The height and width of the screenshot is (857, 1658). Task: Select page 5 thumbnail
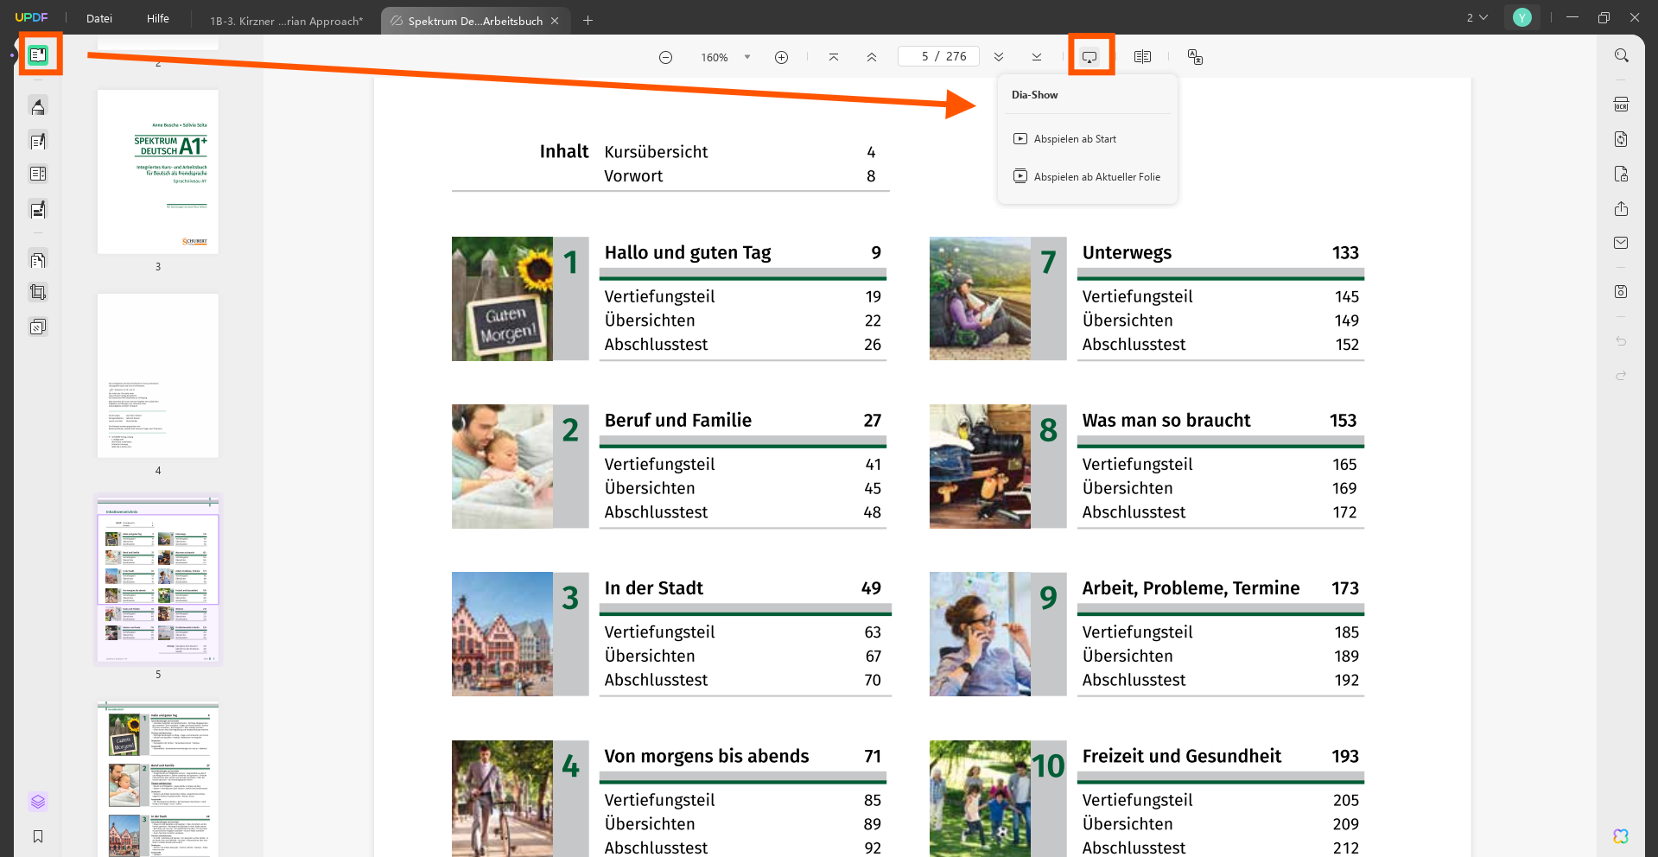[x=158, y=580]
